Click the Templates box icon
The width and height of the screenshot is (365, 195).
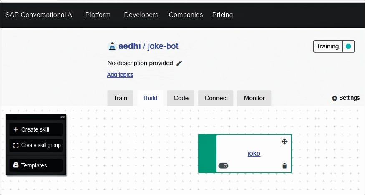(x=16, y=165)
